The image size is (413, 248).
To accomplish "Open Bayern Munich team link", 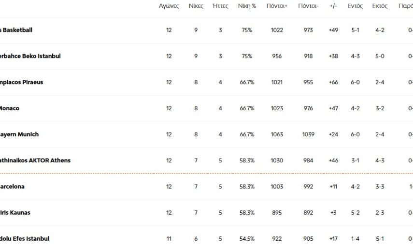I will (19, 134).
